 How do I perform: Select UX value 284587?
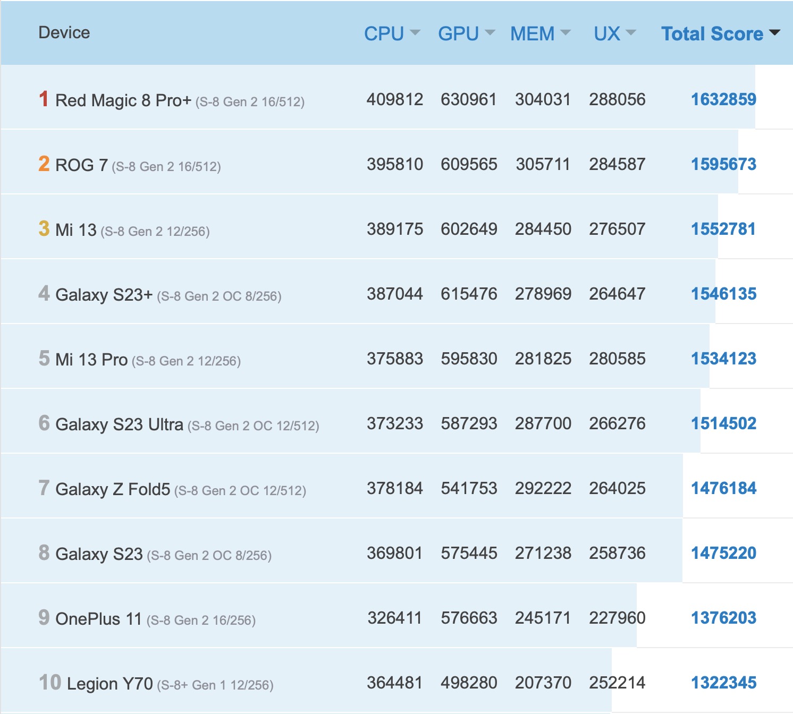617,164
